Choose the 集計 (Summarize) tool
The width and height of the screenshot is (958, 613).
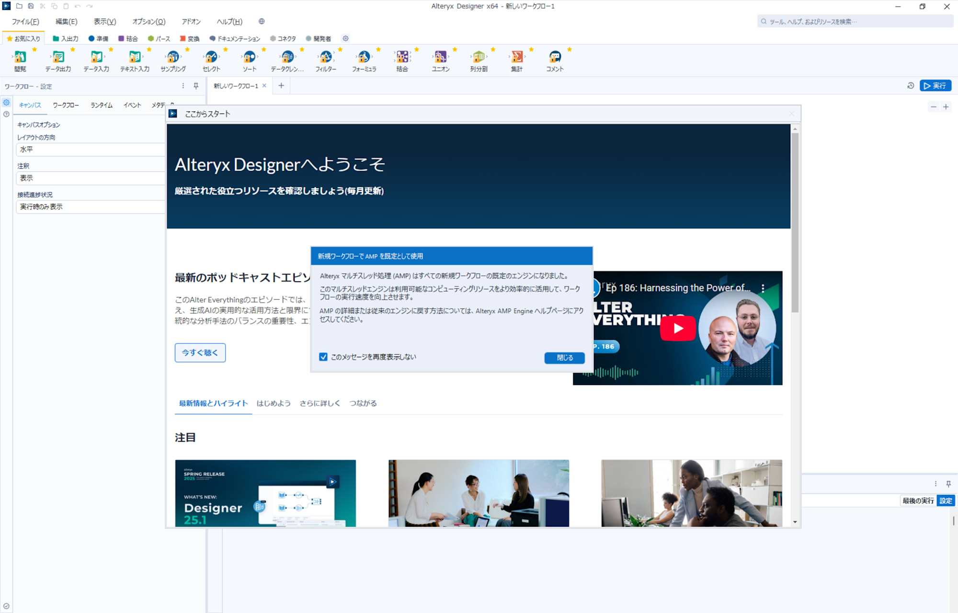[517, 58]
